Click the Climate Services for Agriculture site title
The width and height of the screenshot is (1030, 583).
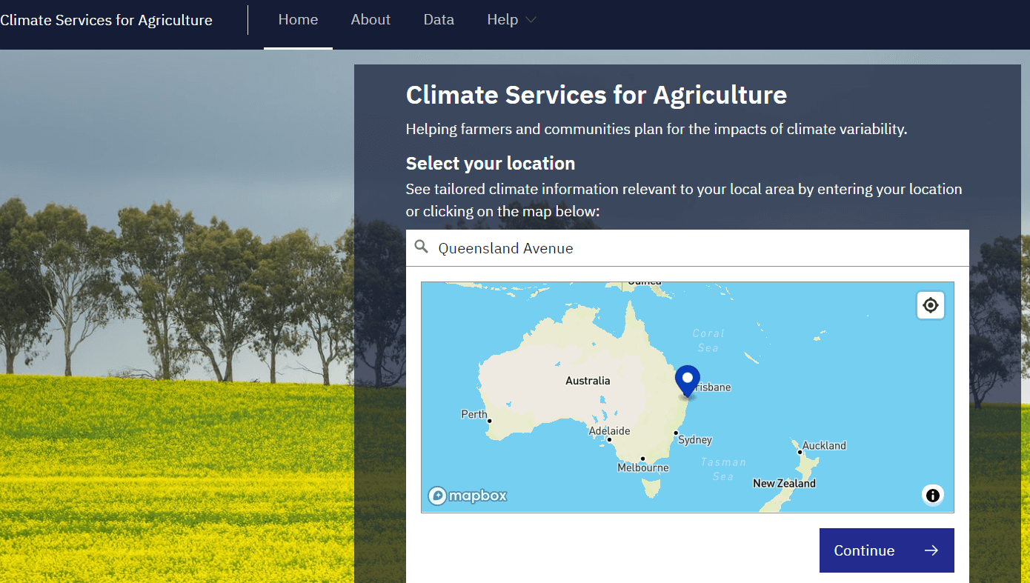pyautogui.click(x=106, y=19)
